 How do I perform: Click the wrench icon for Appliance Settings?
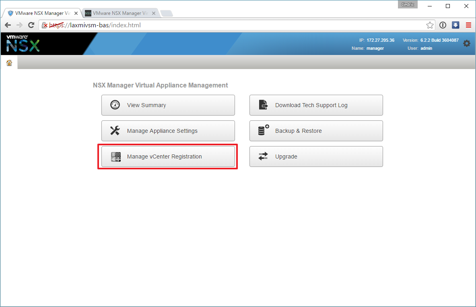point(115,131)
